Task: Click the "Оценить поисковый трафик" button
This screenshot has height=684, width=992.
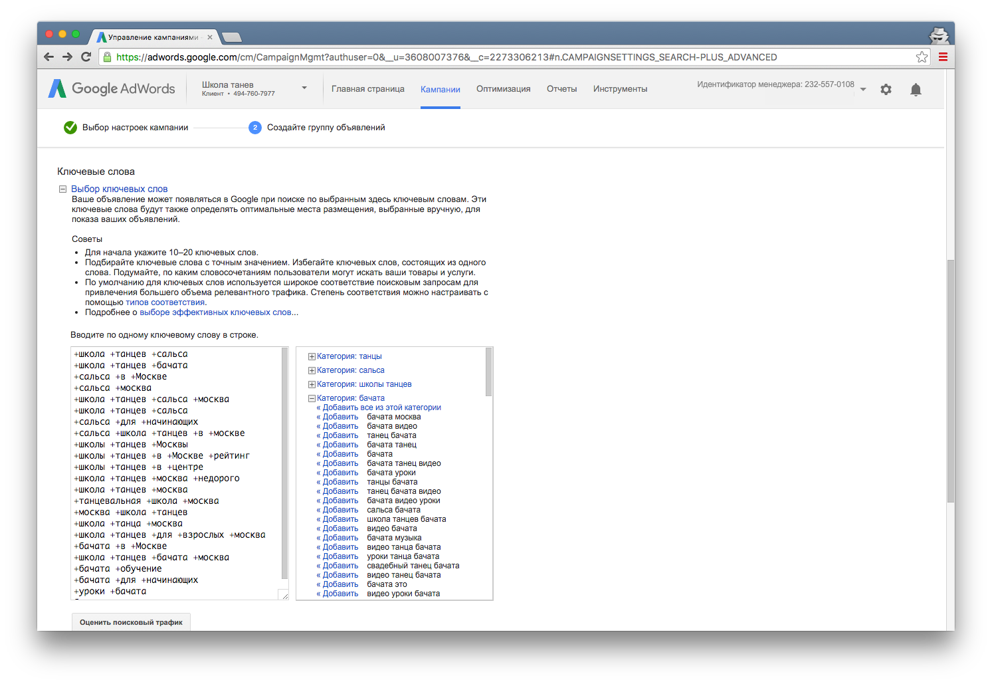Action: point(131,622)
